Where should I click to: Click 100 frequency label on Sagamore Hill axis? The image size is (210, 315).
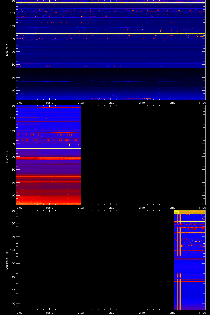(x=12, y=263)
